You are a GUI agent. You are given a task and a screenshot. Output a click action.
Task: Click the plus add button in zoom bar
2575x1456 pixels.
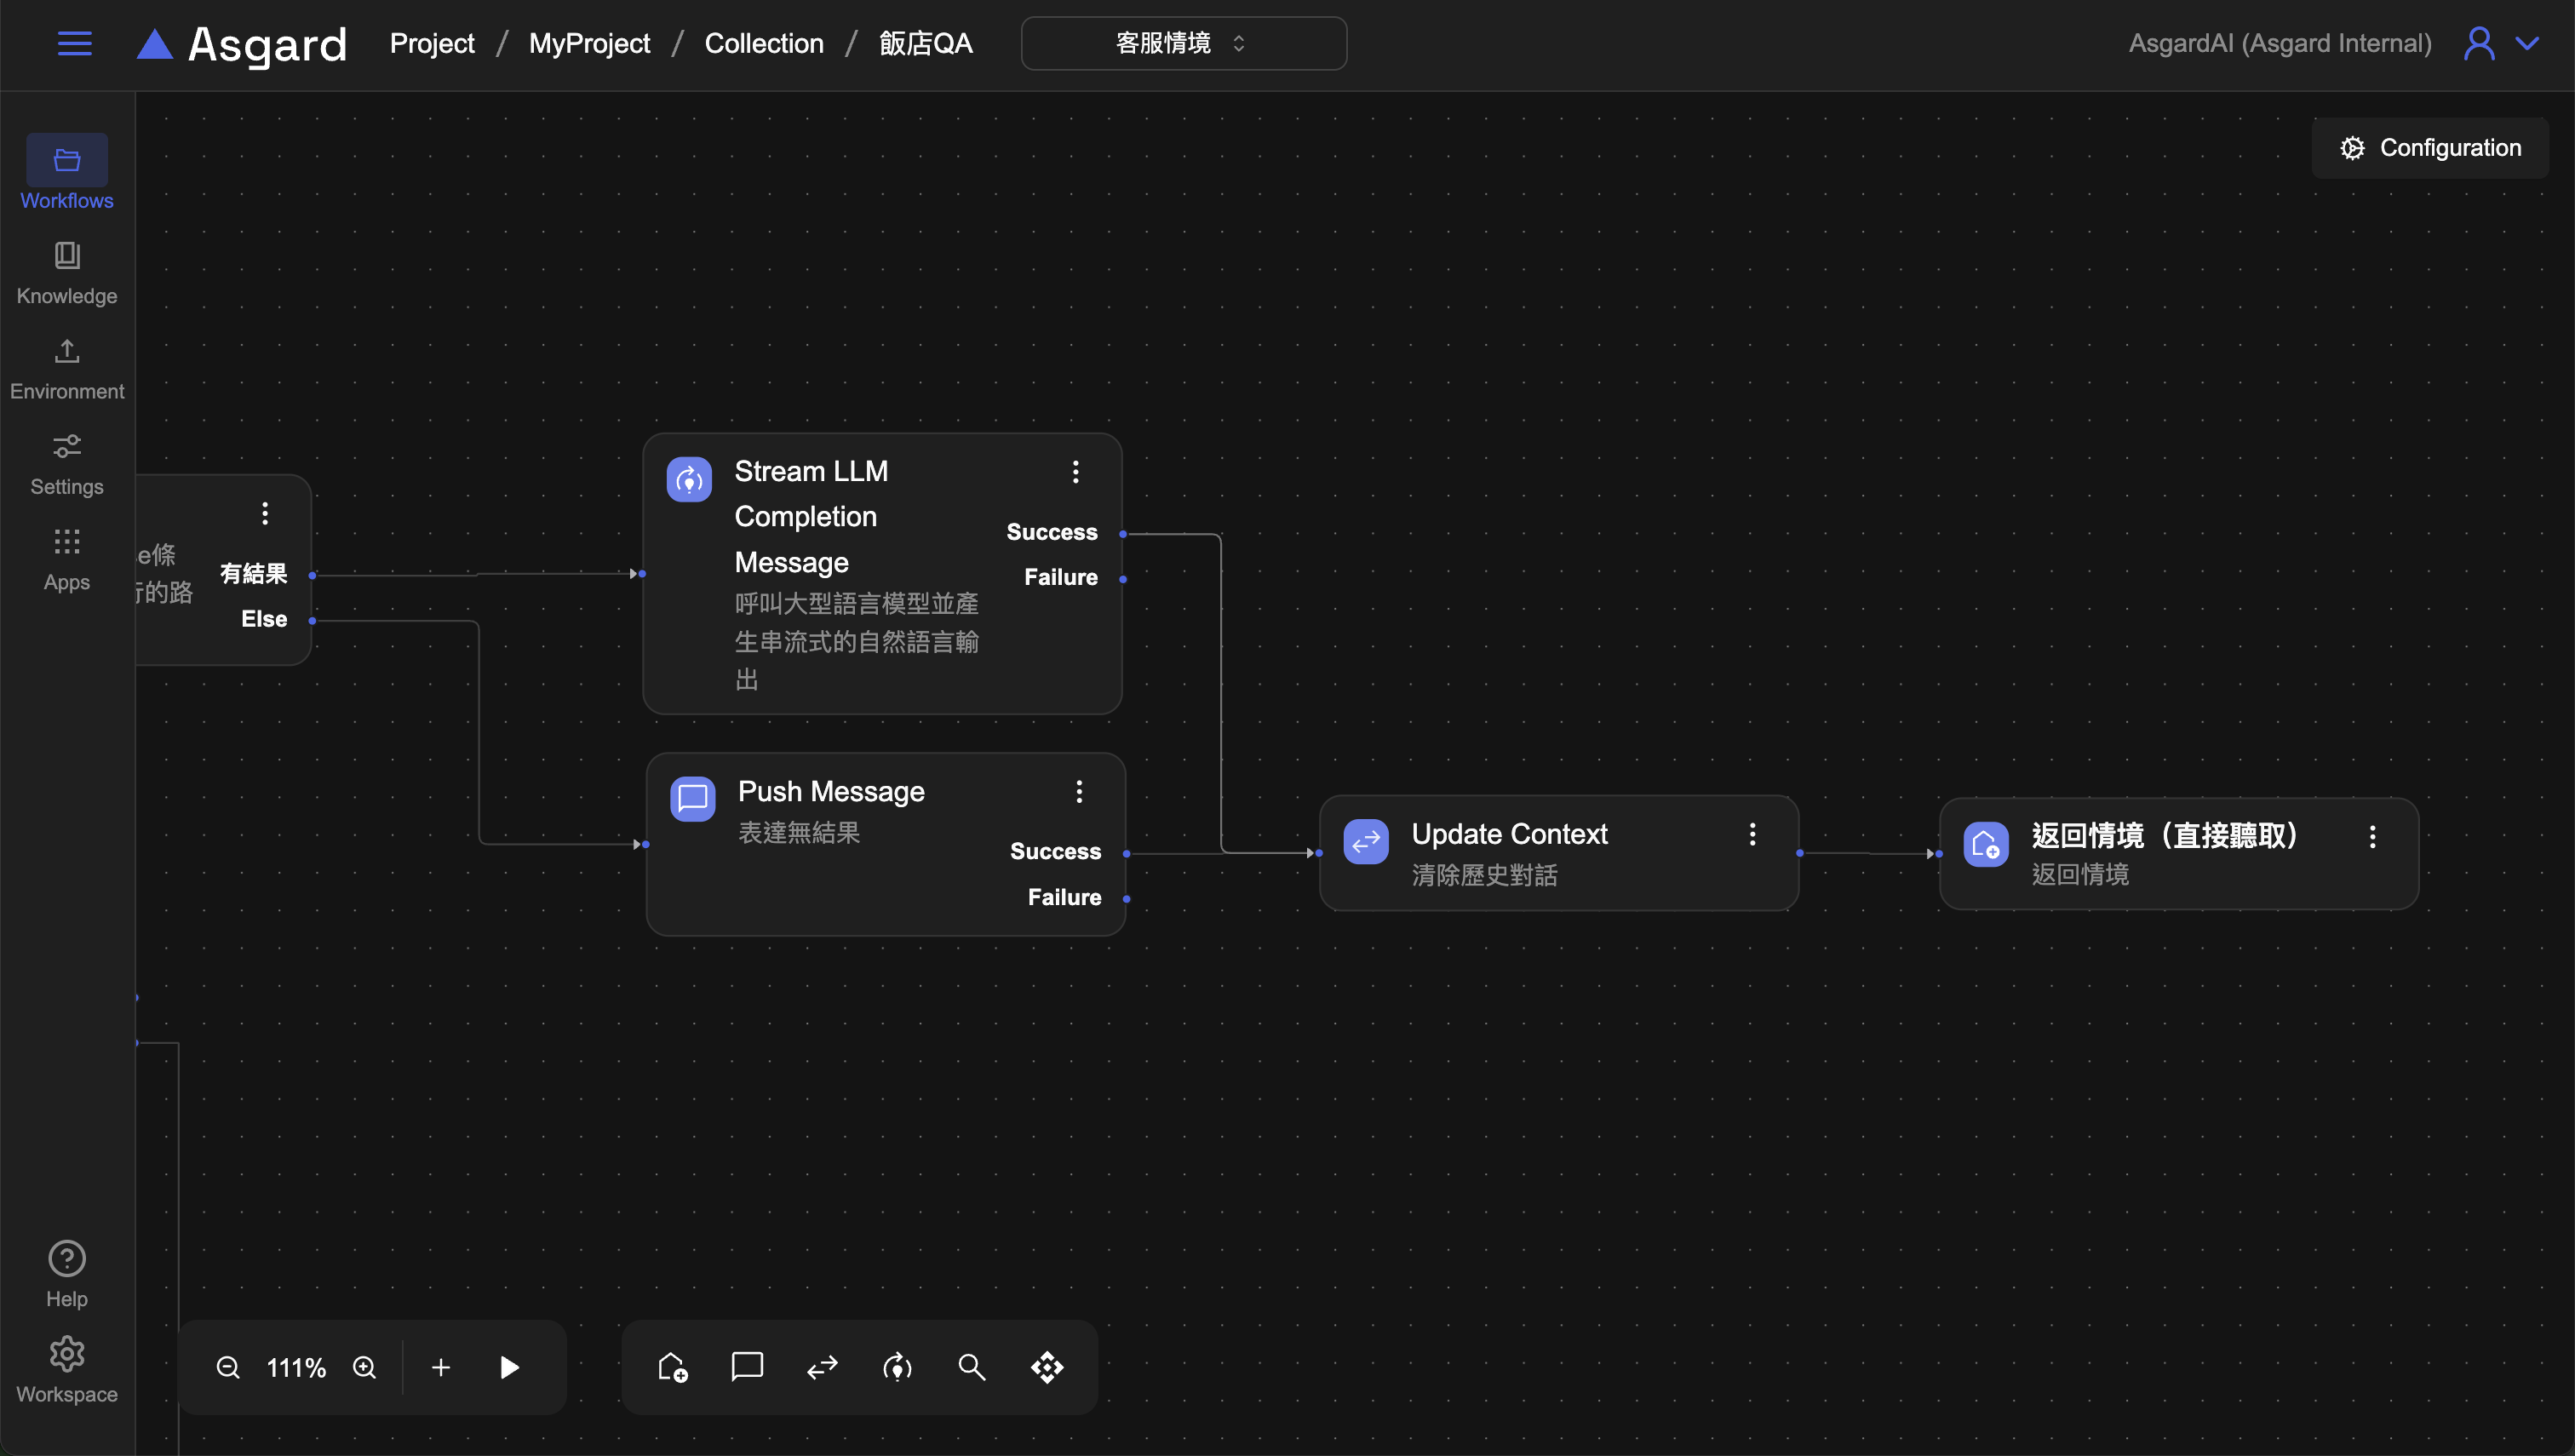[441, 1367]
